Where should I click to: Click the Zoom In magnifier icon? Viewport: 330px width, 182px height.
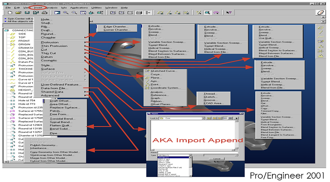coord(66,13)
